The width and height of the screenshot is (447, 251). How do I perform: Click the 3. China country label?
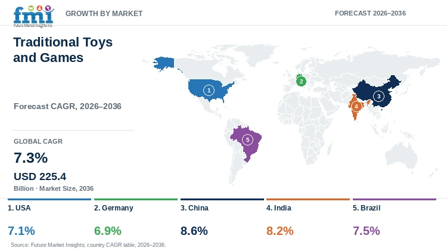[194, 208]
